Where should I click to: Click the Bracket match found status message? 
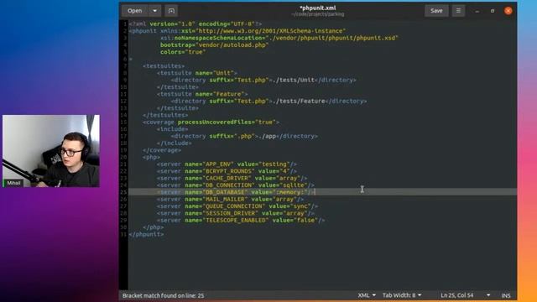(163, 295)
